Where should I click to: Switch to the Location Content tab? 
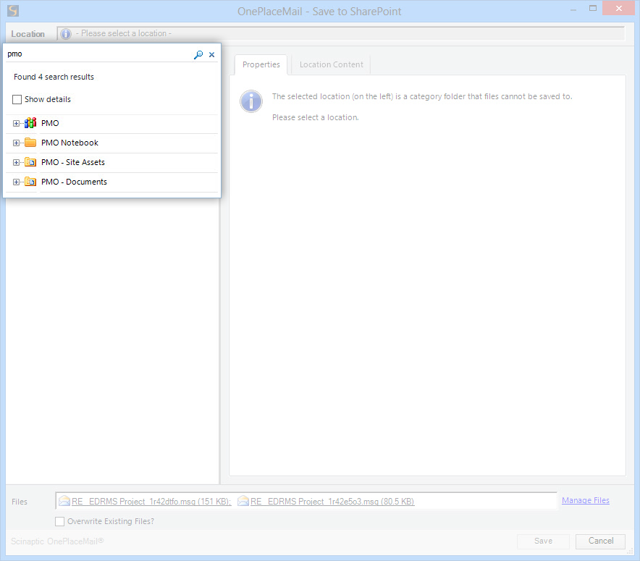tap(331, 64)
